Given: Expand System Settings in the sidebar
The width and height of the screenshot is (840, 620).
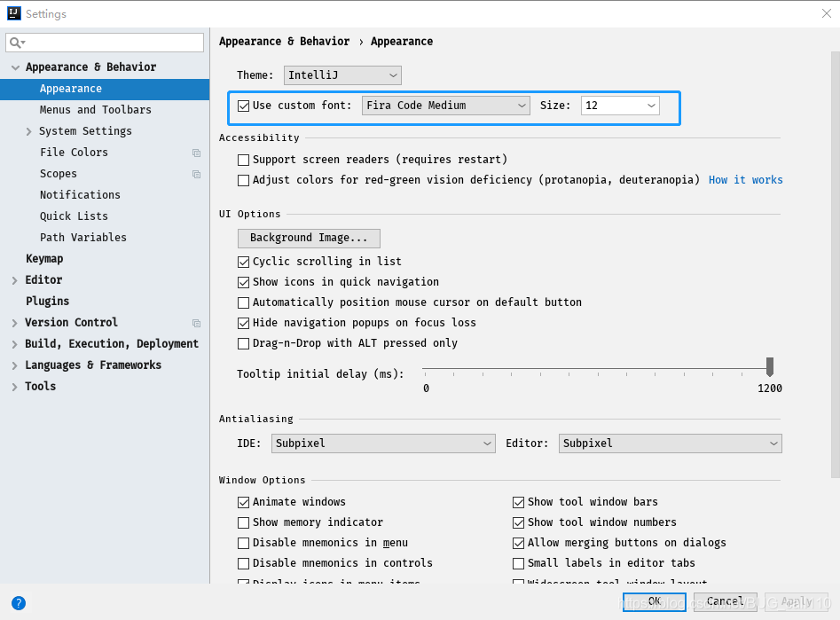Looking at the screenshot, I should 27,130.
